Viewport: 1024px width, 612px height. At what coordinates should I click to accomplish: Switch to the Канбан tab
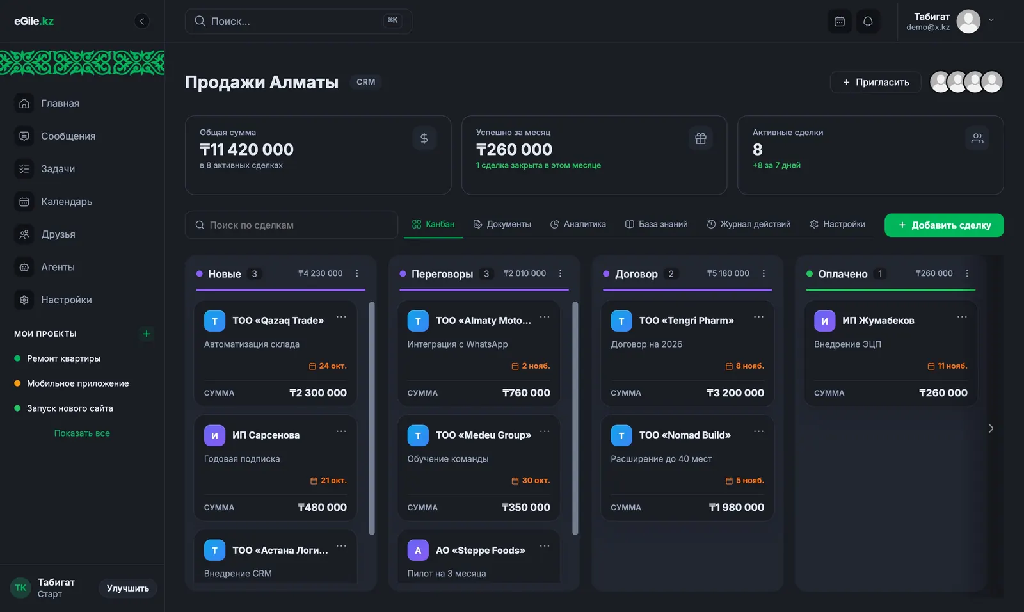point(433,225)
